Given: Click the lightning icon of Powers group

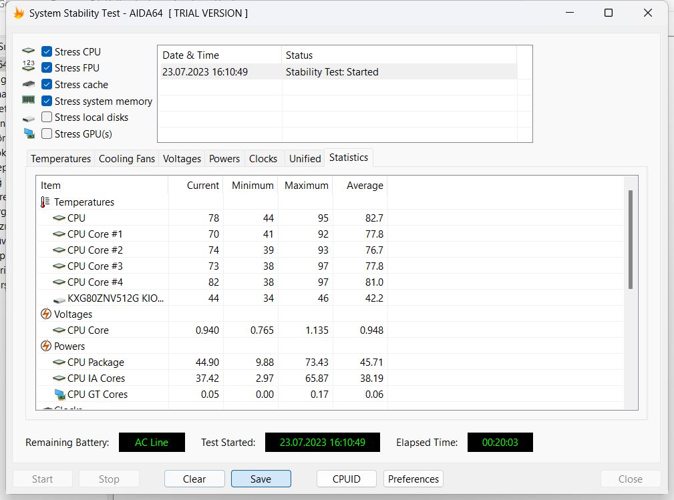Looking at the screenshot, I should coord(46,346).
